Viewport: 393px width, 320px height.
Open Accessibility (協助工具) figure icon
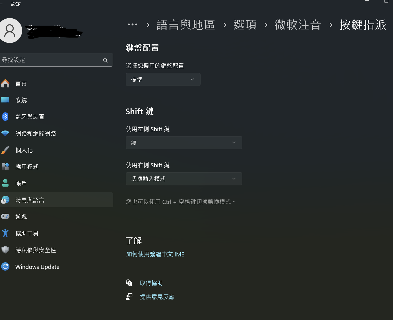coord(5,233)
